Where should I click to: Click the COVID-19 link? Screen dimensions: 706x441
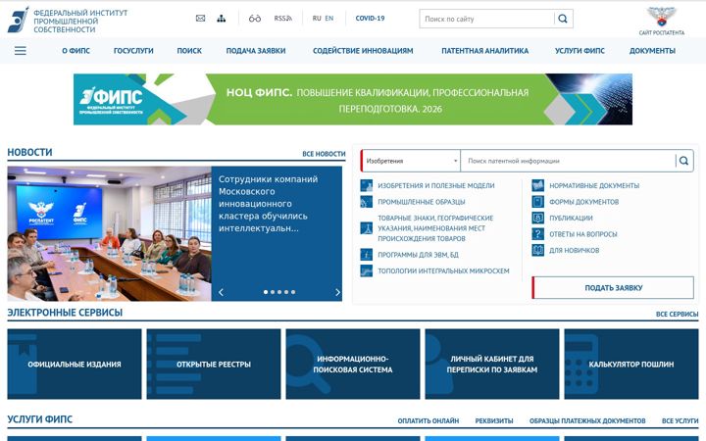370,19
